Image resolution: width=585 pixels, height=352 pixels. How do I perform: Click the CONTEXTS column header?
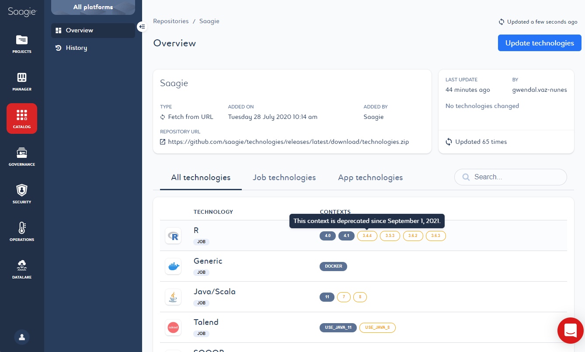pyautogui.click(x=335, y=212)
